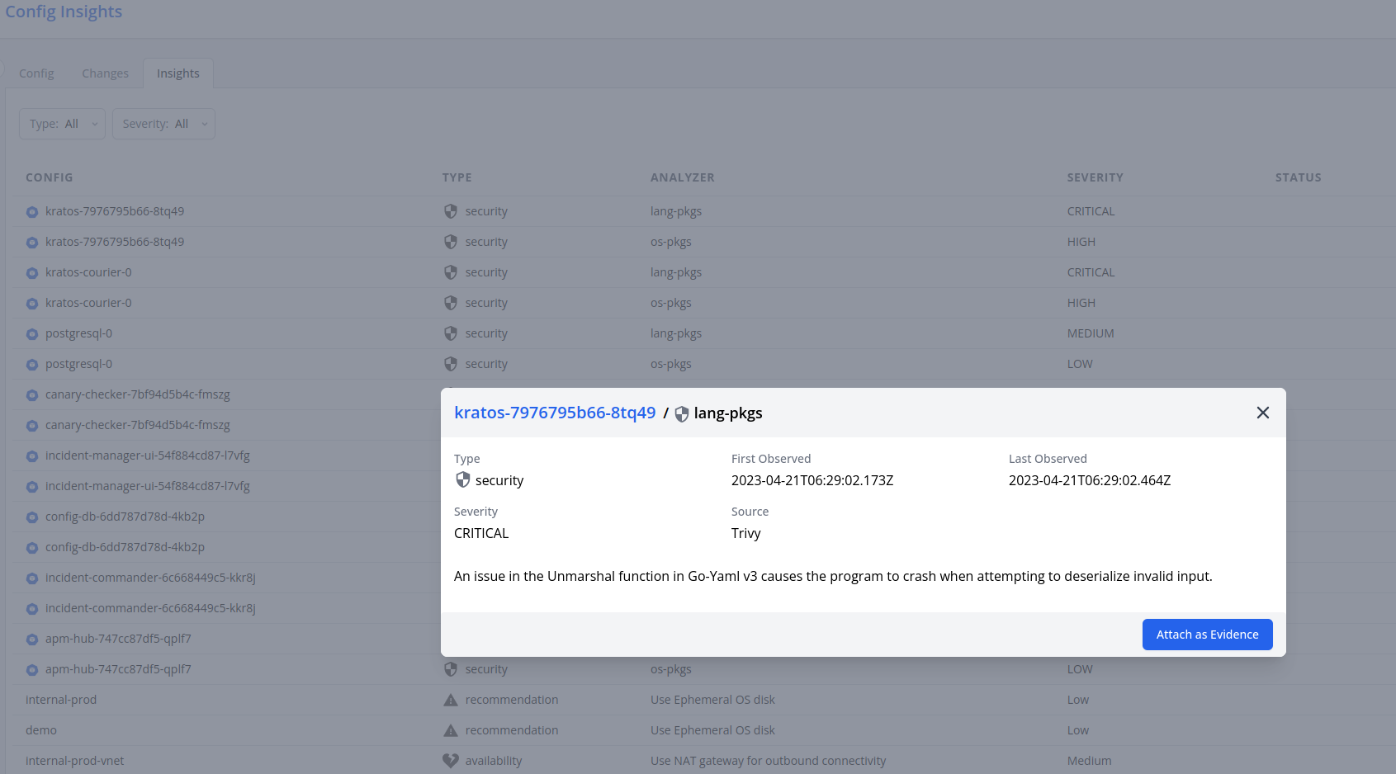The height and width of the screenshot is (774, 1396).
Task: Click Kubernetes icon of lang-pkgs postgresql-0 row
Action: pyautogui.click(x=32, y=334)
